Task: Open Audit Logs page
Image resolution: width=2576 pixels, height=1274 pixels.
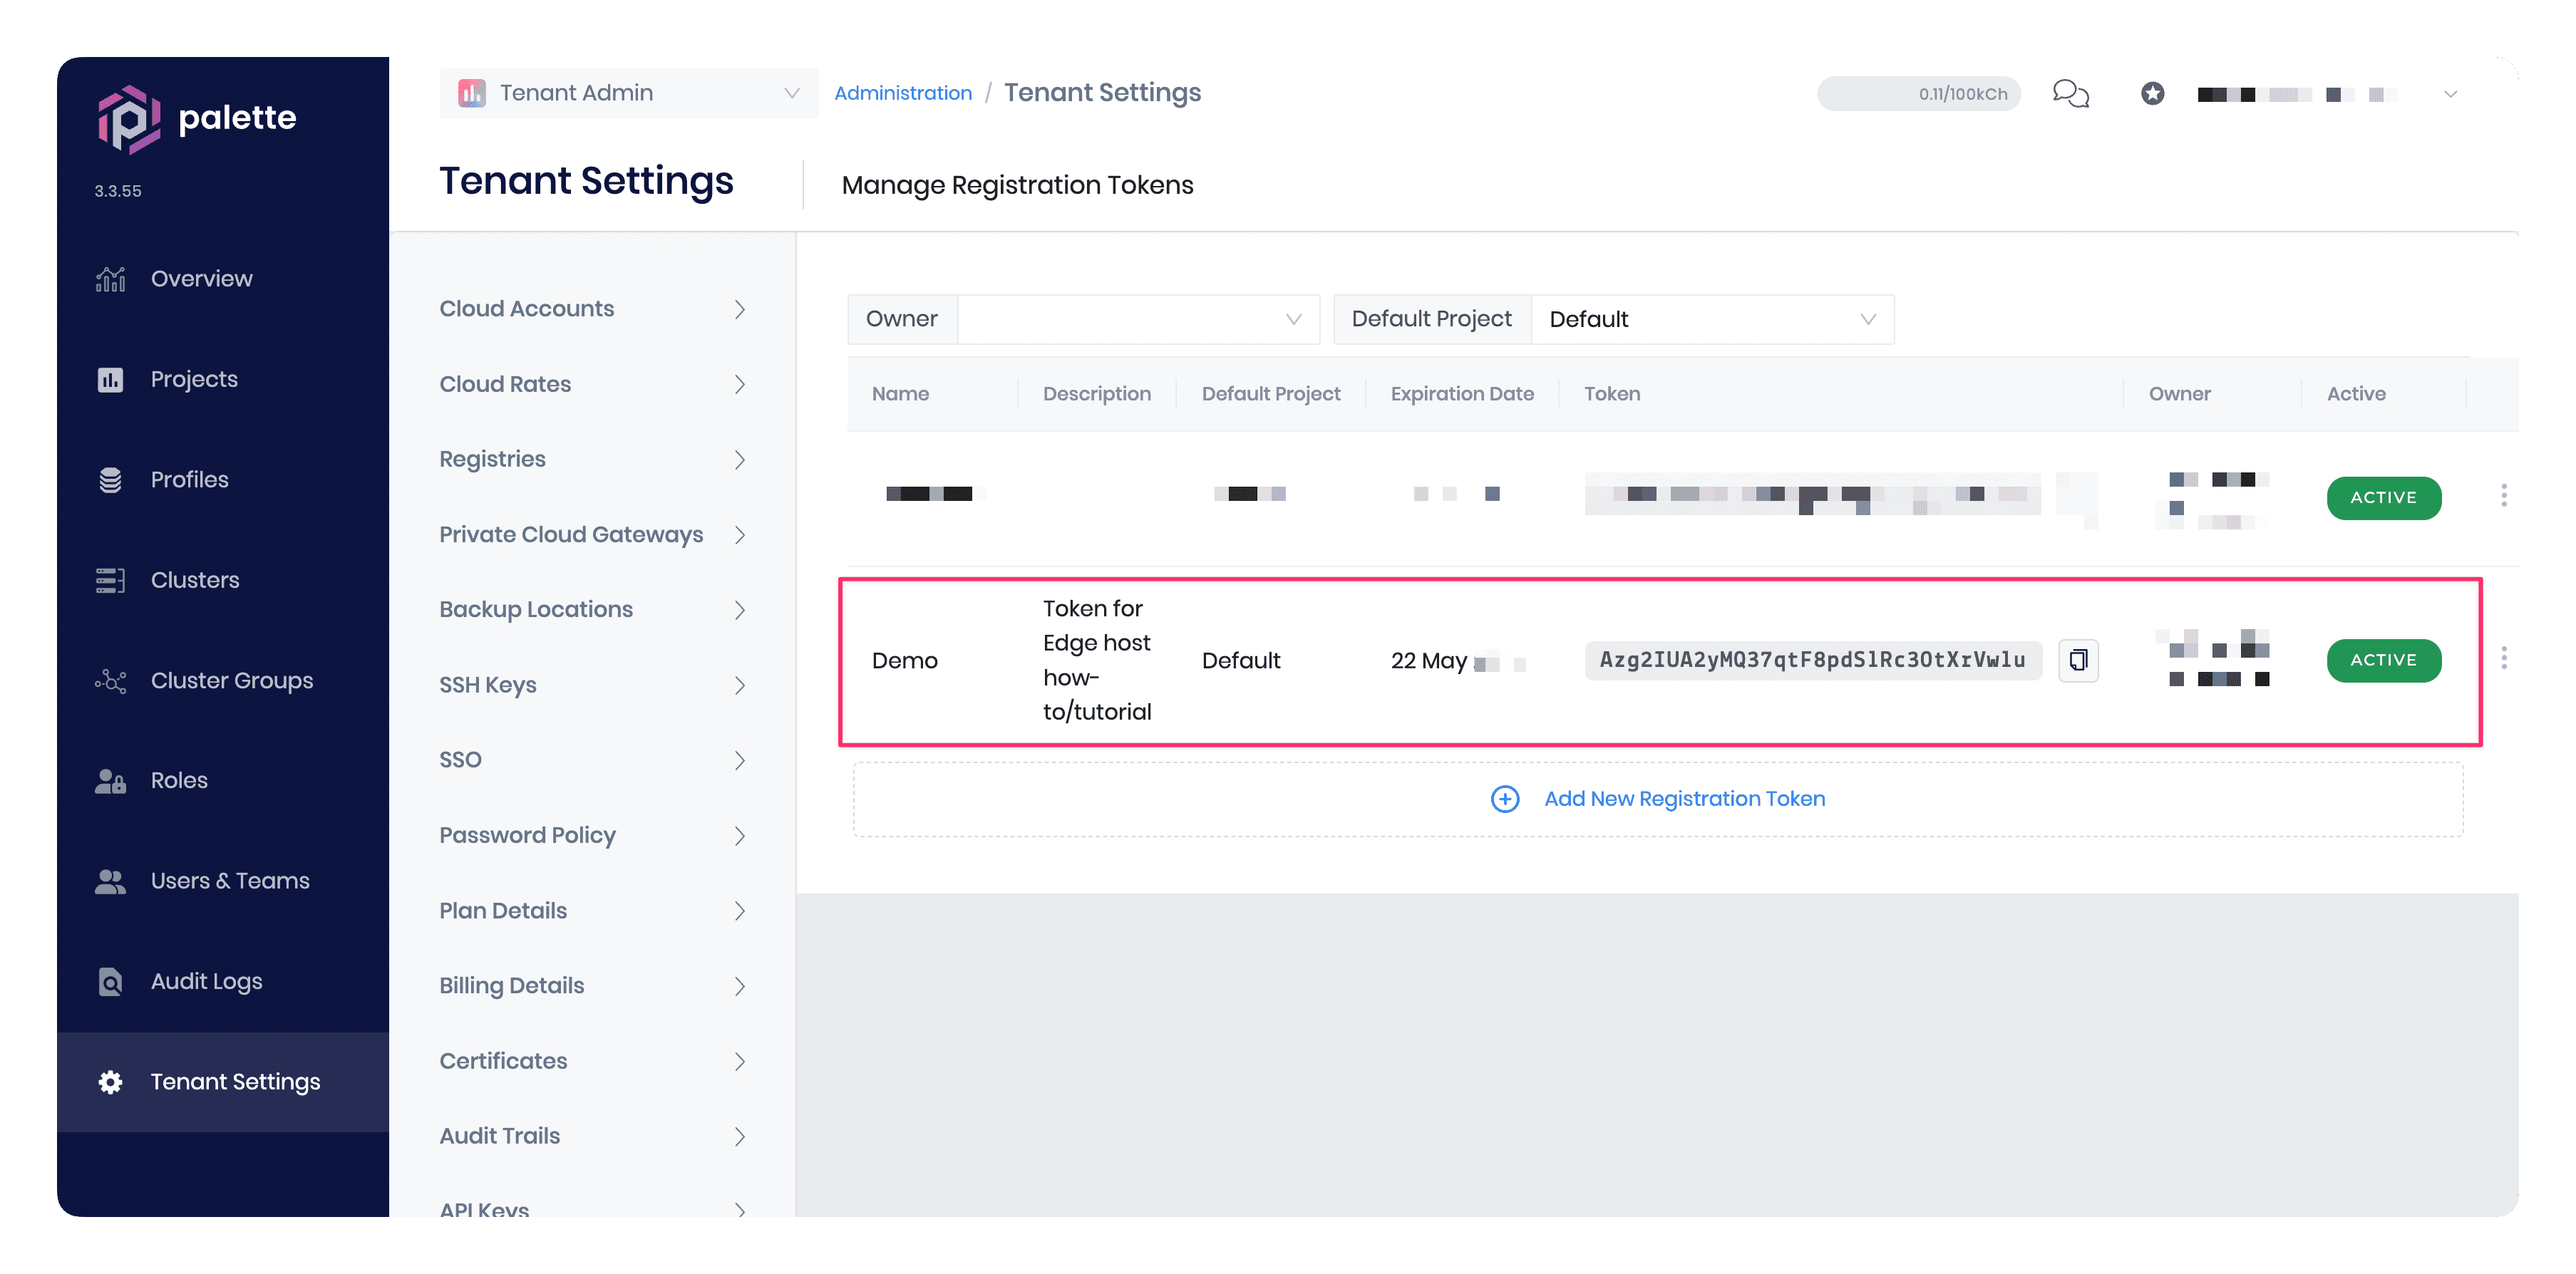Action: tap(206, 982)
